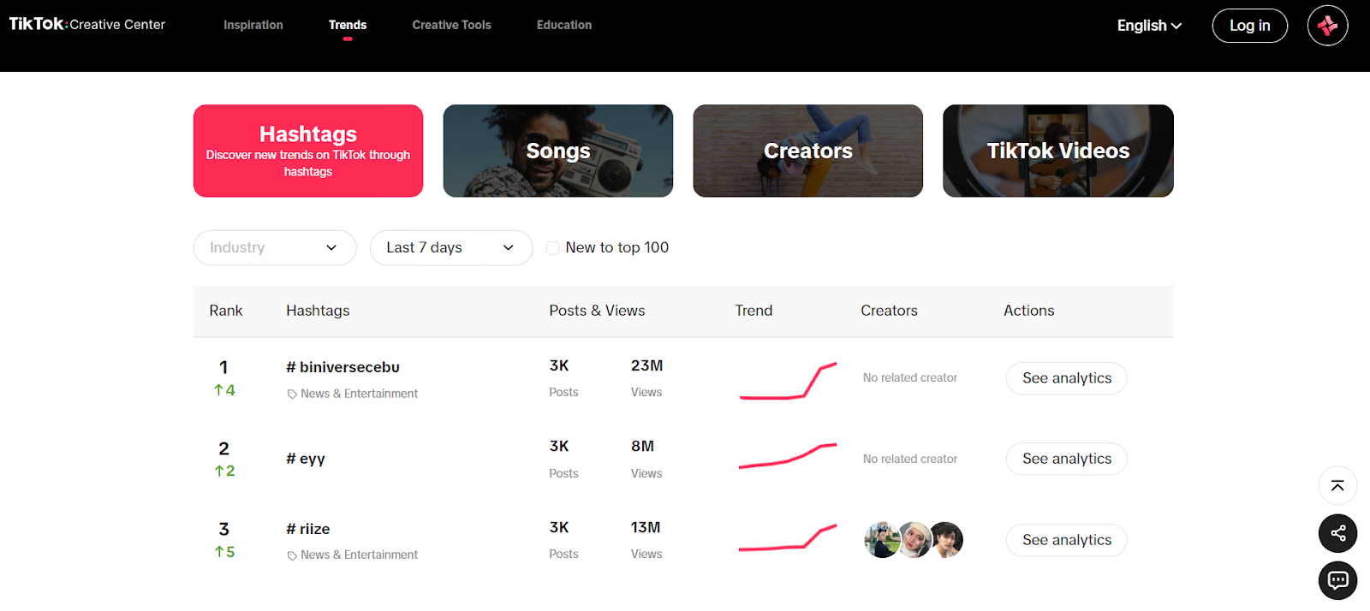
Task: Click the scroll-to-top arrow icon
Action: [1337, 486]
